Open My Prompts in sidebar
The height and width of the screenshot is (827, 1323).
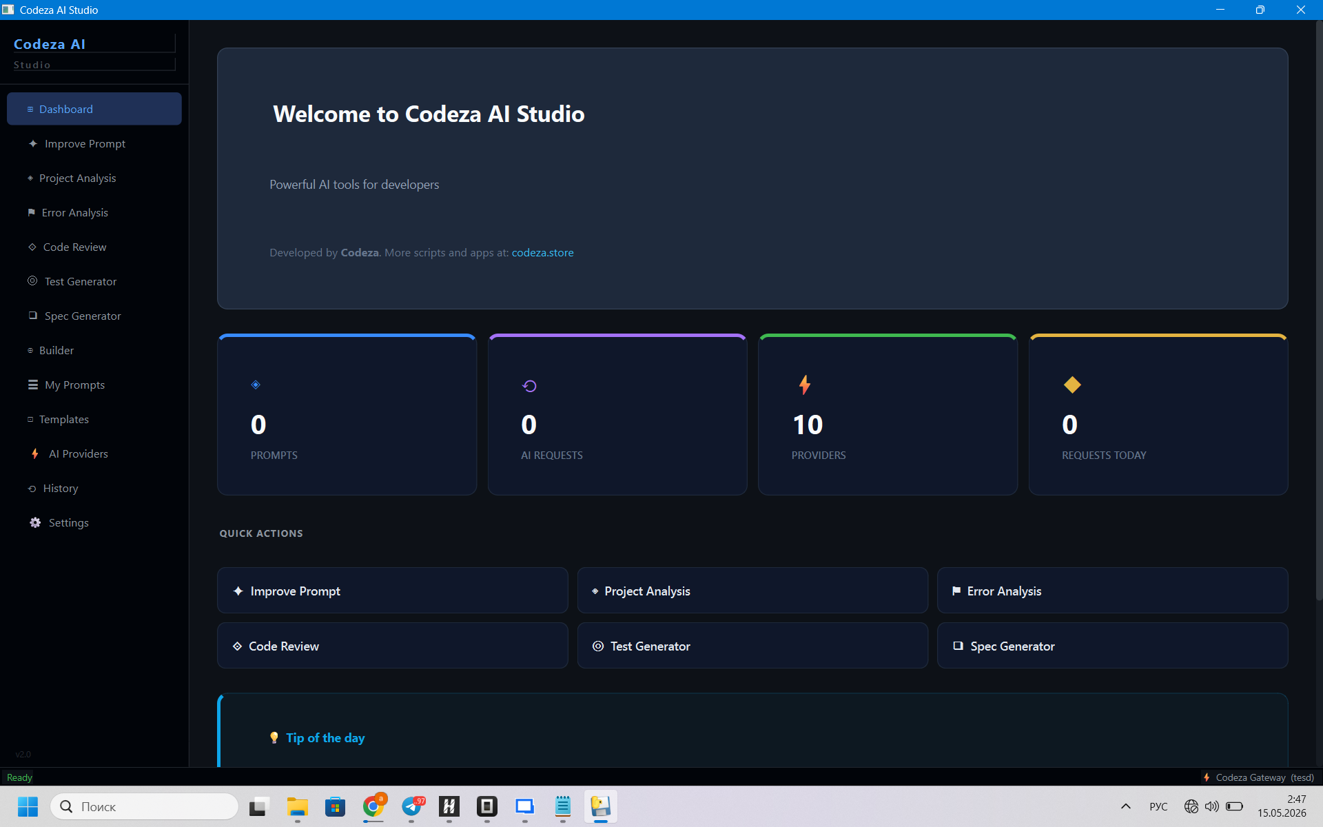[x=94, y=385]
